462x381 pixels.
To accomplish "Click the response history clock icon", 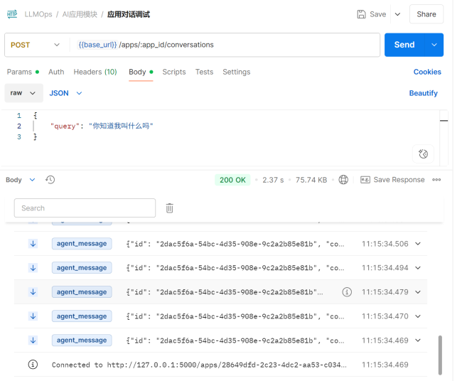I will tap(50, 180).
